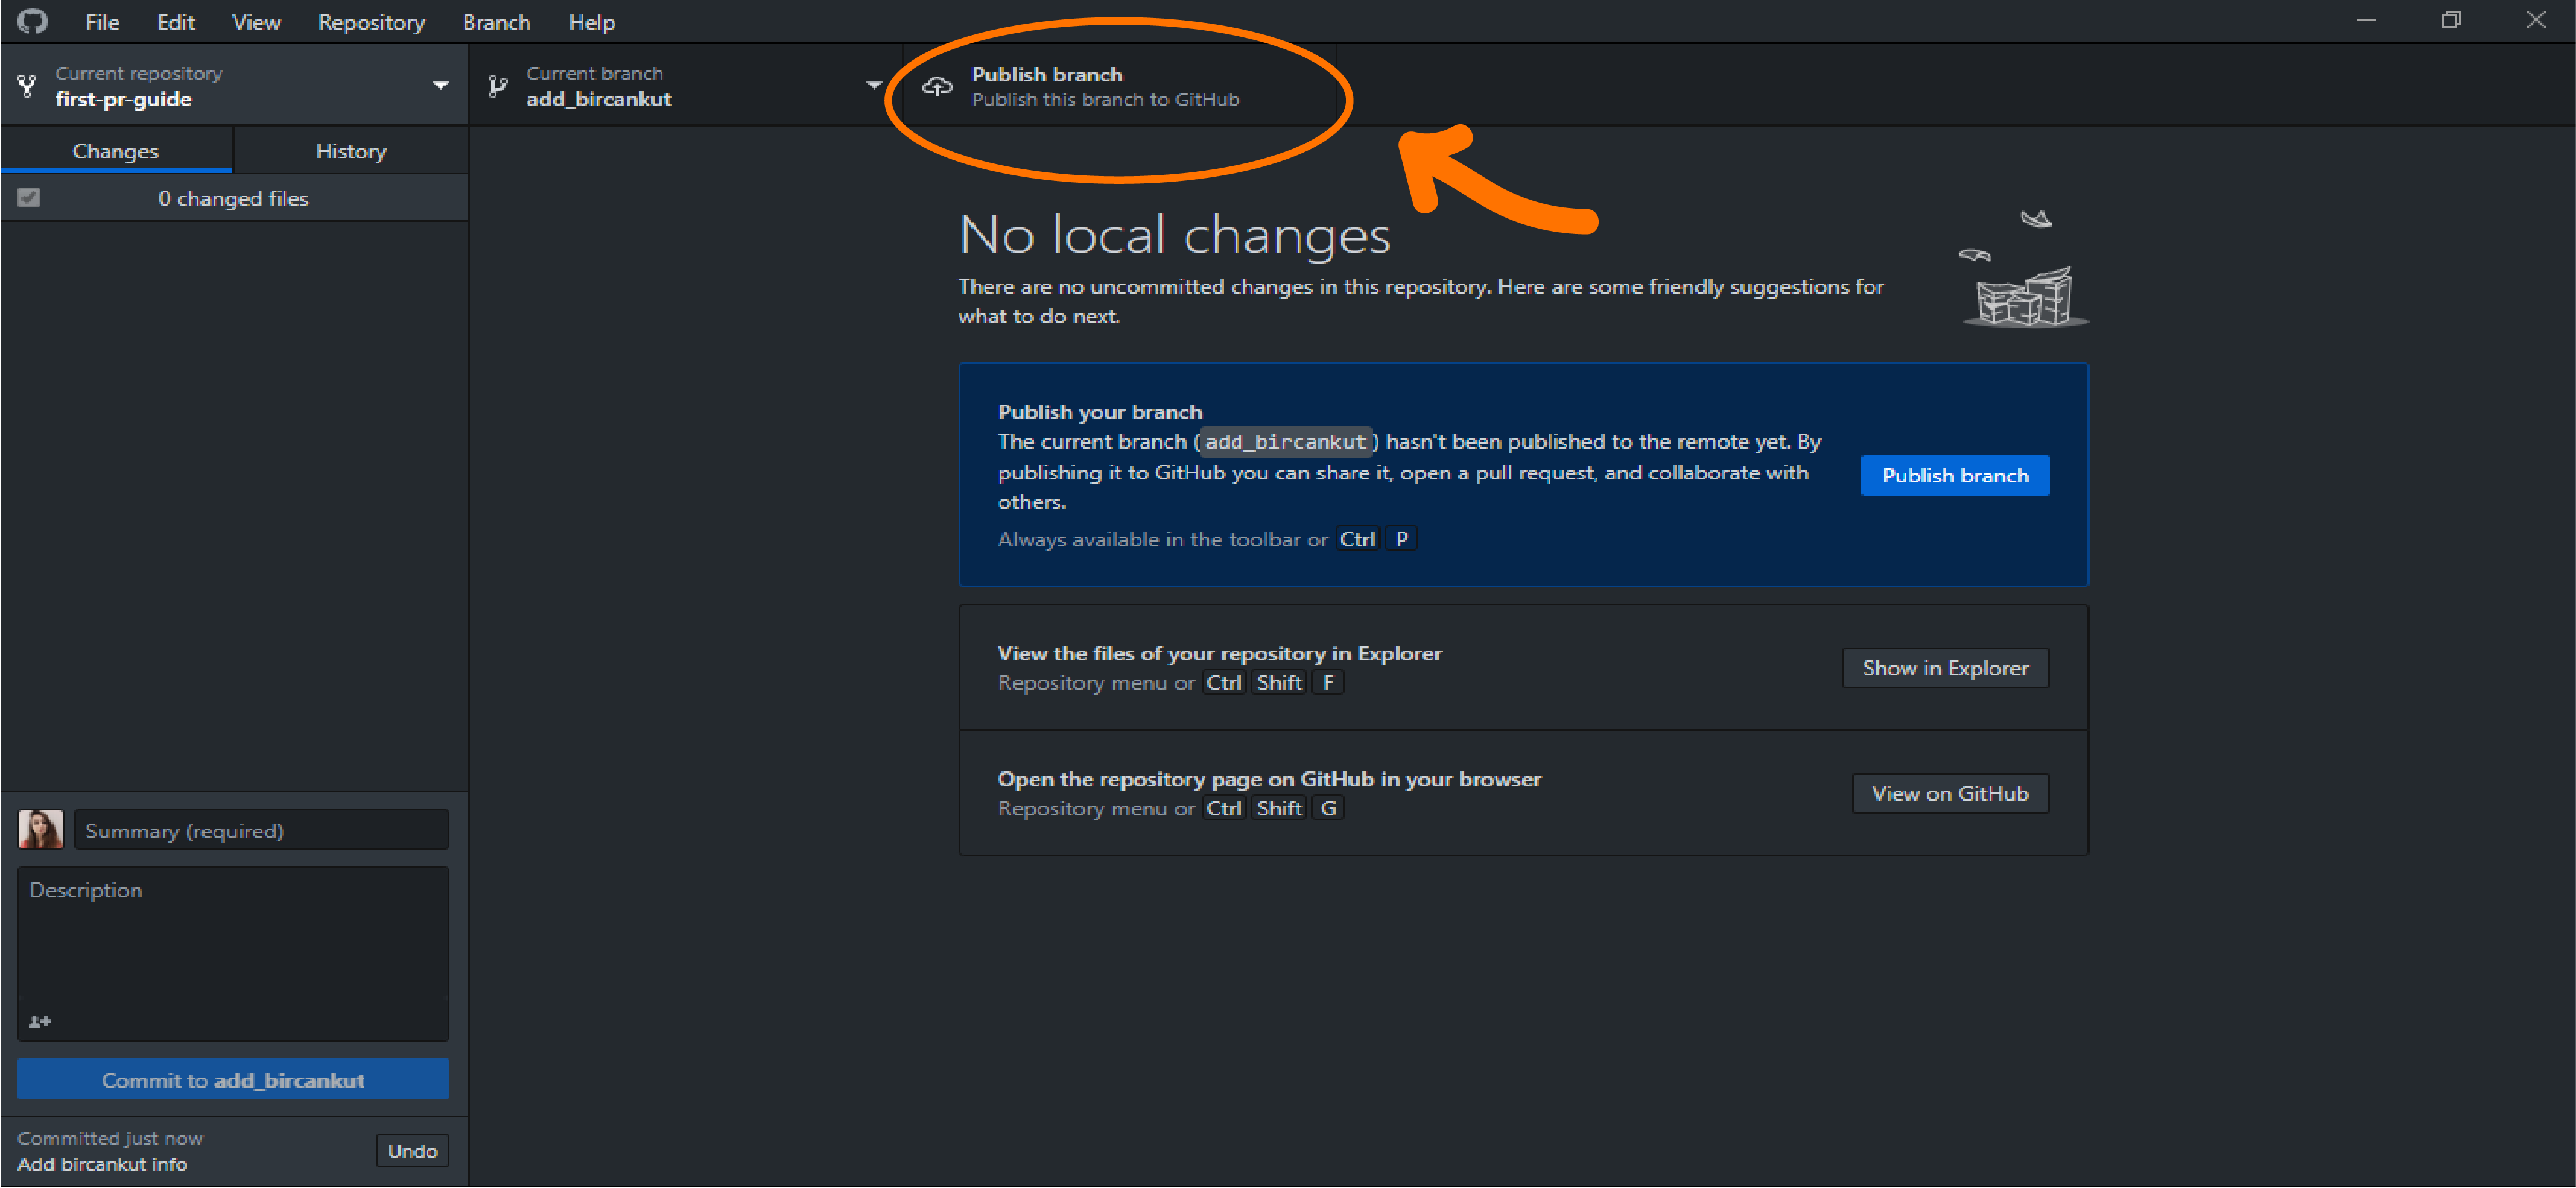
Task: Click the Summary (required) input field
Action: pos(261,830)
